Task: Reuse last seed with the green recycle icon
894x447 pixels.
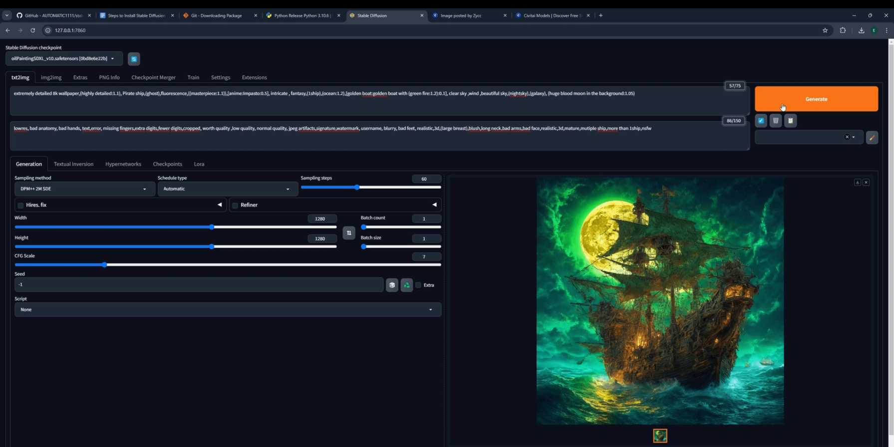Action: pyautogui.click(x=407, y=285)
